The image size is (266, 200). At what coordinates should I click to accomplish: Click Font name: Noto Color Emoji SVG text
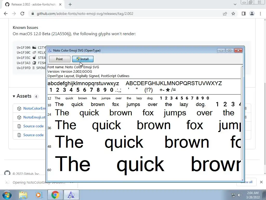pos(73,67)
